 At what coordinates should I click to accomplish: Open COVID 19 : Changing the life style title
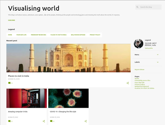(x=63, y=112)
